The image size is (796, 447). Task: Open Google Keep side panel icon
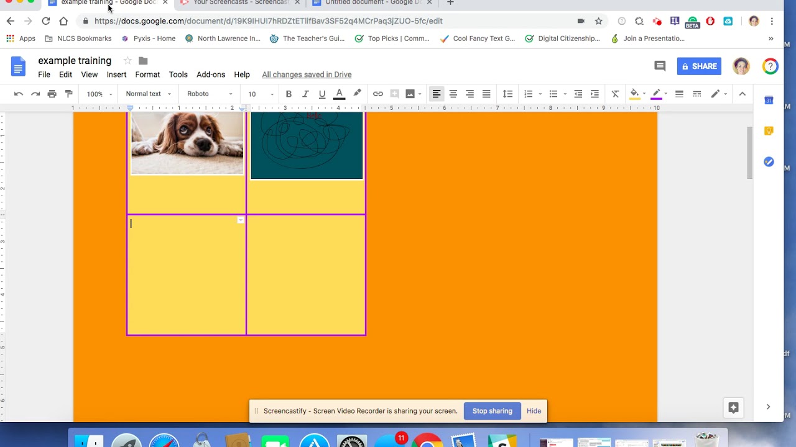click(x=769, y=131)
